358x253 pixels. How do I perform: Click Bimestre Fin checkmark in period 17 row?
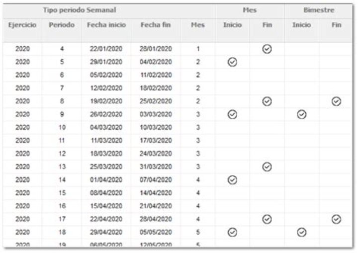336,219
